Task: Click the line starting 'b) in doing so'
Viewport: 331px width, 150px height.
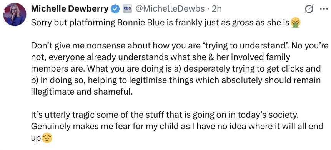Action: [x=176, y=80]
